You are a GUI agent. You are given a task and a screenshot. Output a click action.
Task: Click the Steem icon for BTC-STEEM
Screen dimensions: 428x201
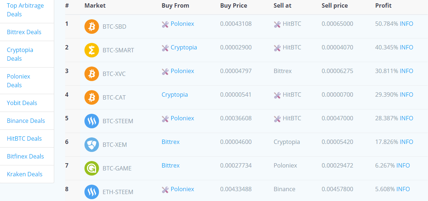[92, 121]
